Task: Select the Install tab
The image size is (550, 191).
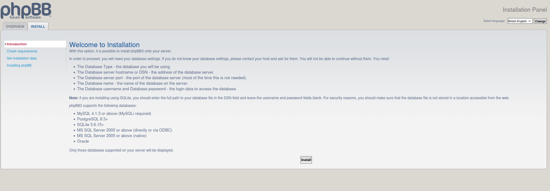Action: pyautogui.click(x=38, y=26)
